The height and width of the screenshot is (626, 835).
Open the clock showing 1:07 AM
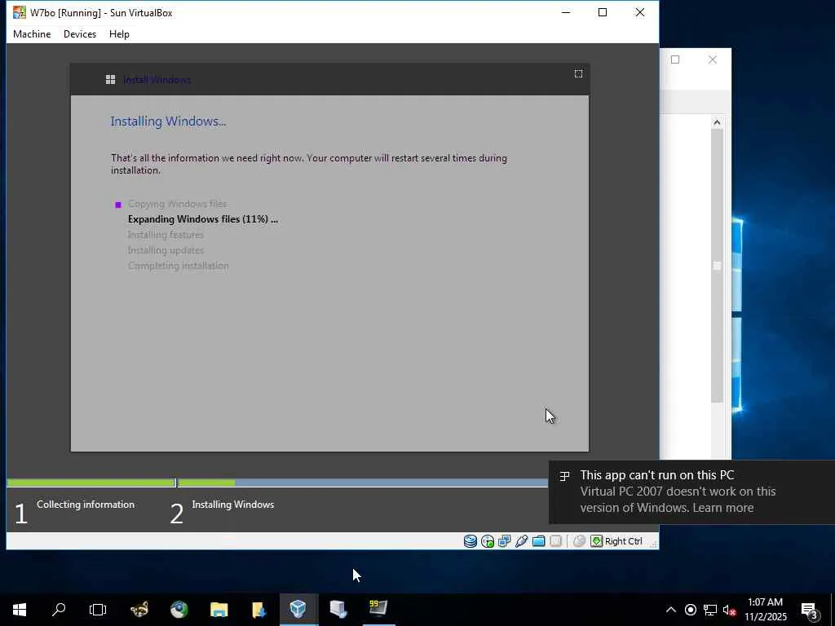766,610
